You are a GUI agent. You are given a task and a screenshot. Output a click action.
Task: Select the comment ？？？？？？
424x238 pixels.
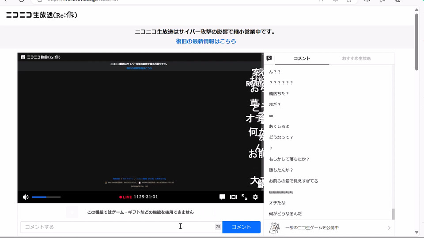(x=281, y=83)
